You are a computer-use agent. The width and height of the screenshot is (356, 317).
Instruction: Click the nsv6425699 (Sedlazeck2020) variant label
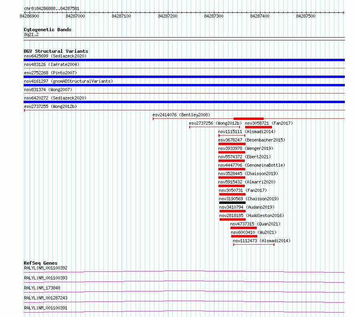pos(55,56)
